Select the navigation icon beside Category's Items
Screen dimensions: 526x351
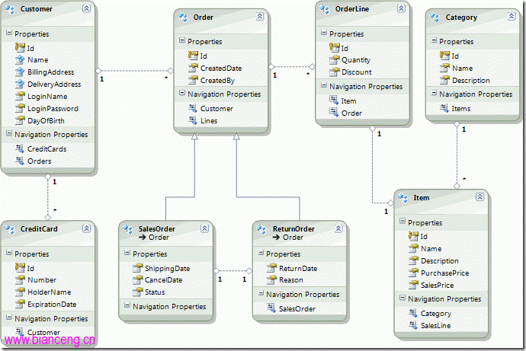444,108
